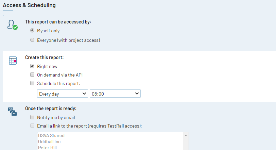Check Email a link to the report

click(32, 126)
